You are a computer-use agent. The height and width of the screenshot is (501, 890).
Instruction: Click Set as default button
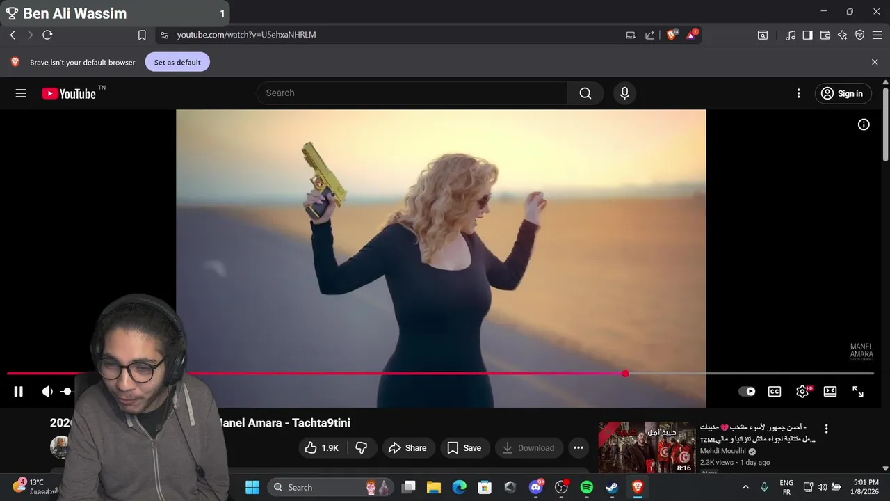[177, 62]
